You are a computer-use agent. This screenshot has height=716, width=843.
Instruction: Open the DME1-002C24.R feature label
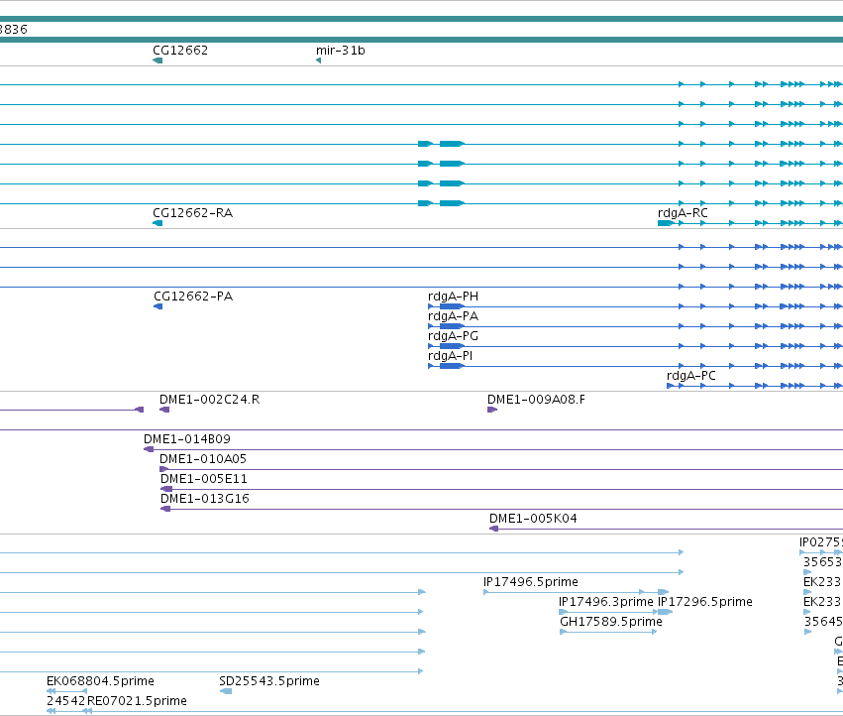tap(209, 400)
